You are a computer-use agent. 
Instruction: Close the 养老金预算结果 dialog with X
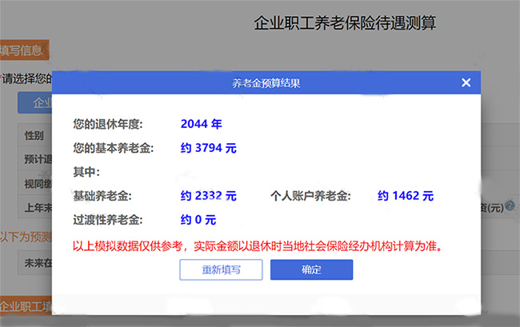pyautogui.click(x=466, y=82)
